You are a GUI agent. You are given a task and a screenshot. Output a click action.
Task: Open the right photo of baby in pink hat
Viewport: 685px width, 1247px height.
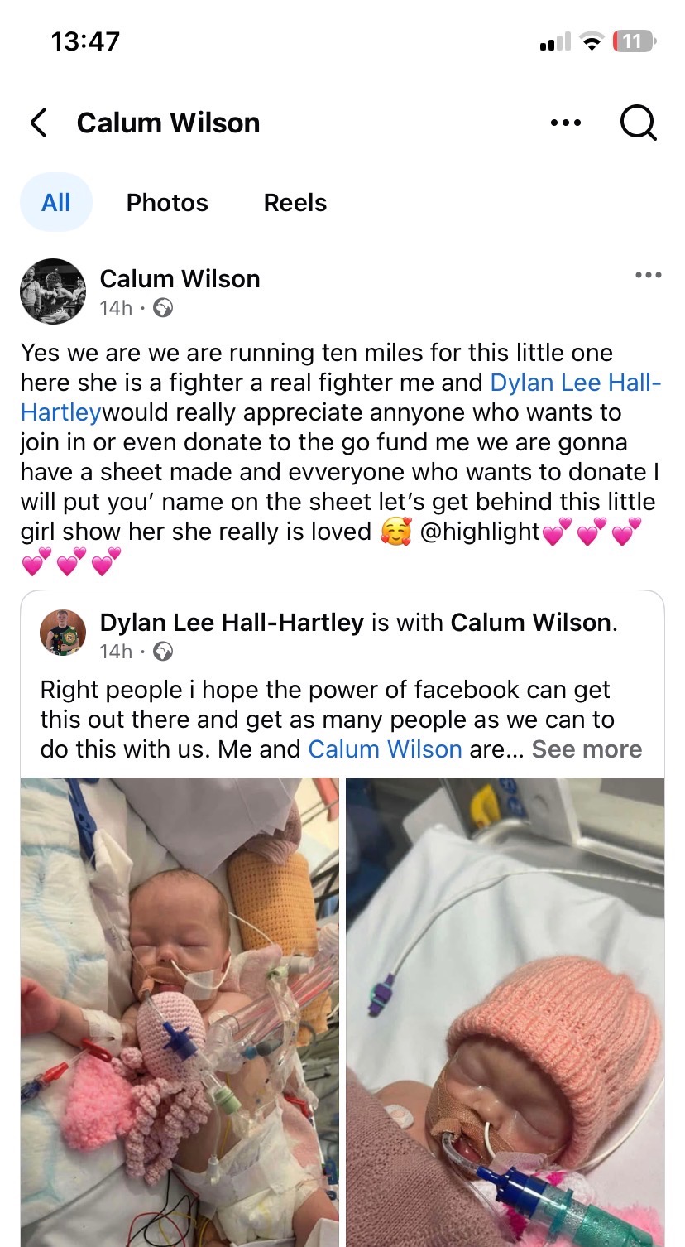click(505, 1012)
